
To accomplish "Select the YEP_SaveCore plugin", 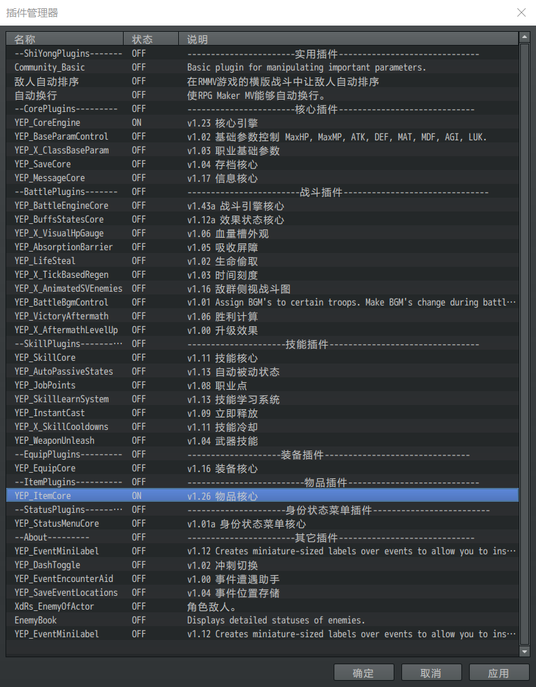I will 262,164.
